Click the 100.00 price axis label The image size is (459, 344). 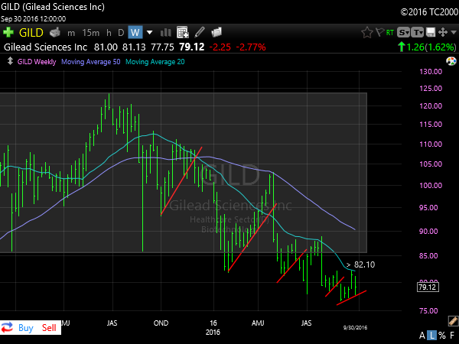[x=431, y=185]
